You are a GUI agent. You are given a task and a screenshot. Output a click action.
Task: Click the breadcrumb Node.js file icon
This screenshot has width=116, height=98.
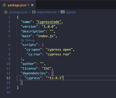click(6, 12)
